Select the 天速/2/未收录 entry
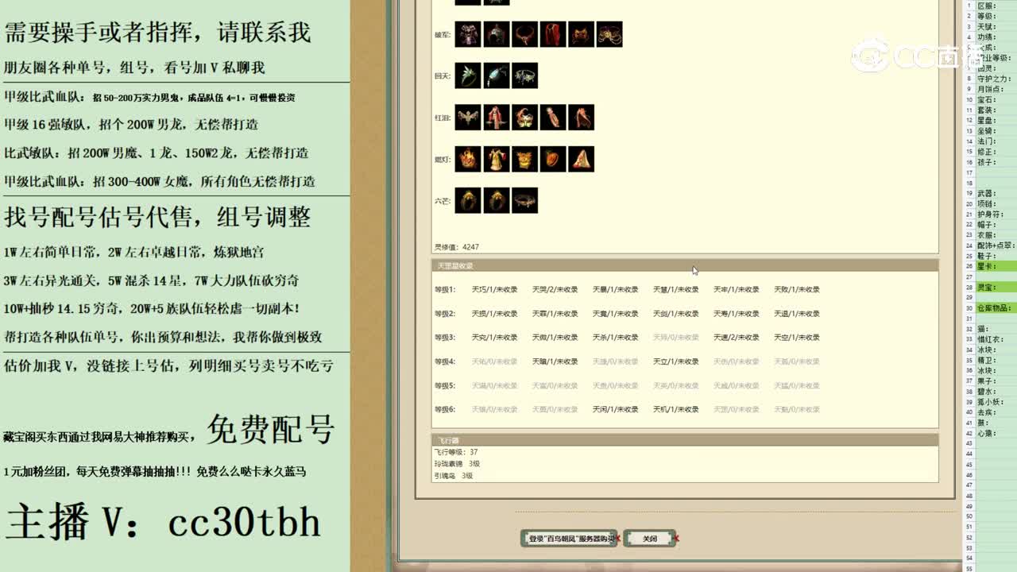The image size is (1017, 572). [x=736, y=338]
